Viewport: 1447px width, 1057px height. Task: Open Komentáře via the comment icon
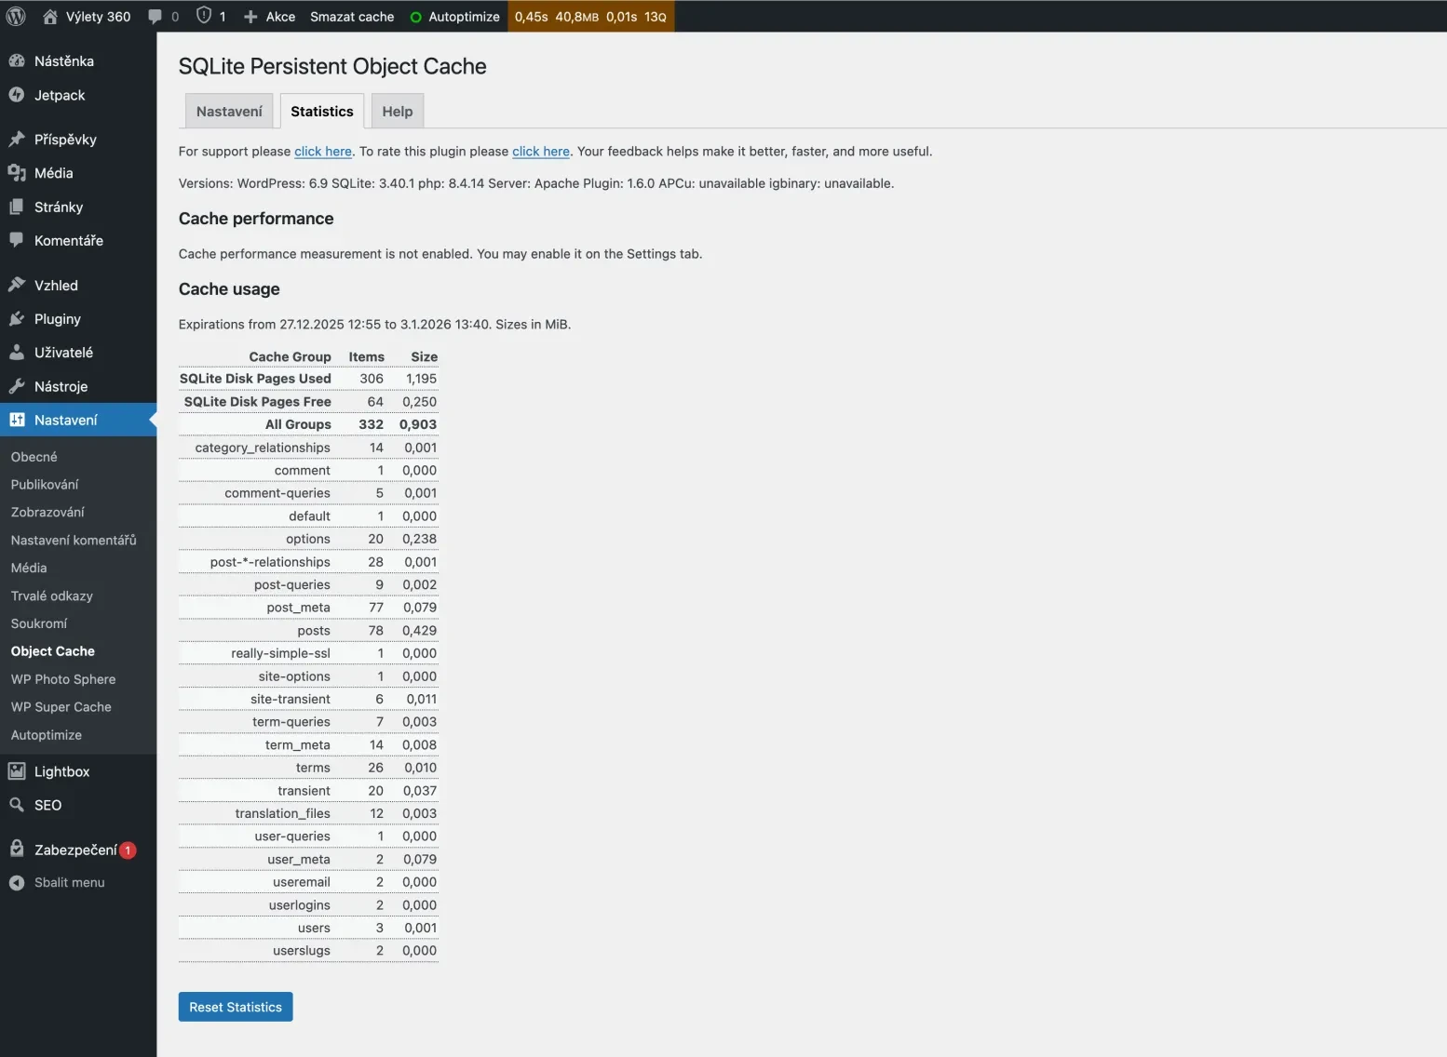pos(19,240)
